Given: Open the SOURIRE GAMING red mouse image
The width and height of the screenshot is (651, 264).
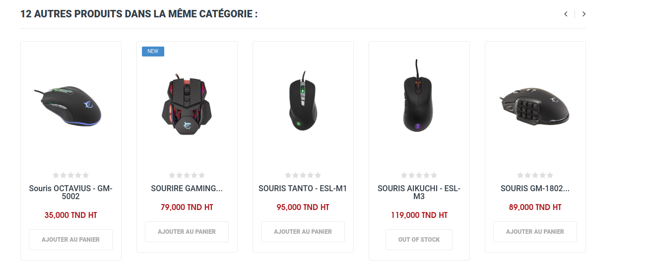Looking at the screenshot, I should 187,105.
